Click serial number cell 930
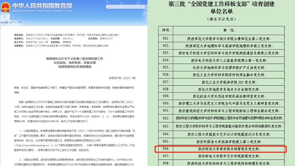Screen dimensions: 295x166 (x=166, y=103)
